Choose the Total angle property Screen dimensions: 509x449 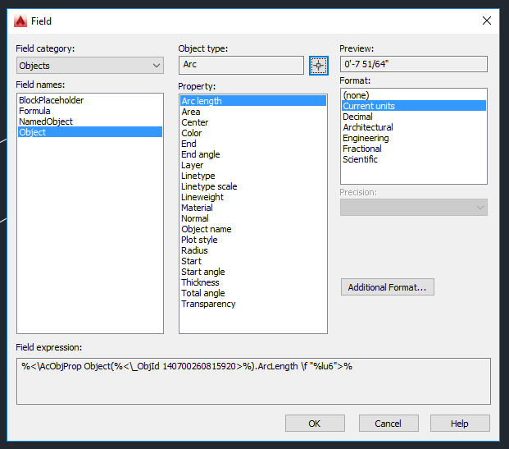(x=202, y=293)
